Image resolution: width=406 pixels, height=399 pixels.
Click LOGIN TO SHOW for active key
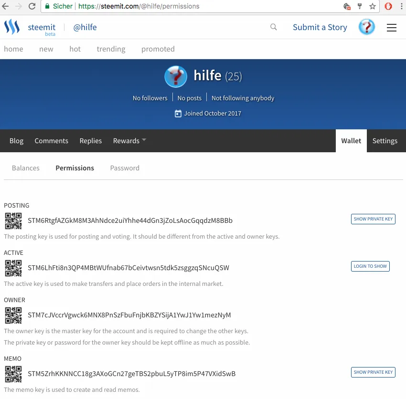[x=370, y=266]
